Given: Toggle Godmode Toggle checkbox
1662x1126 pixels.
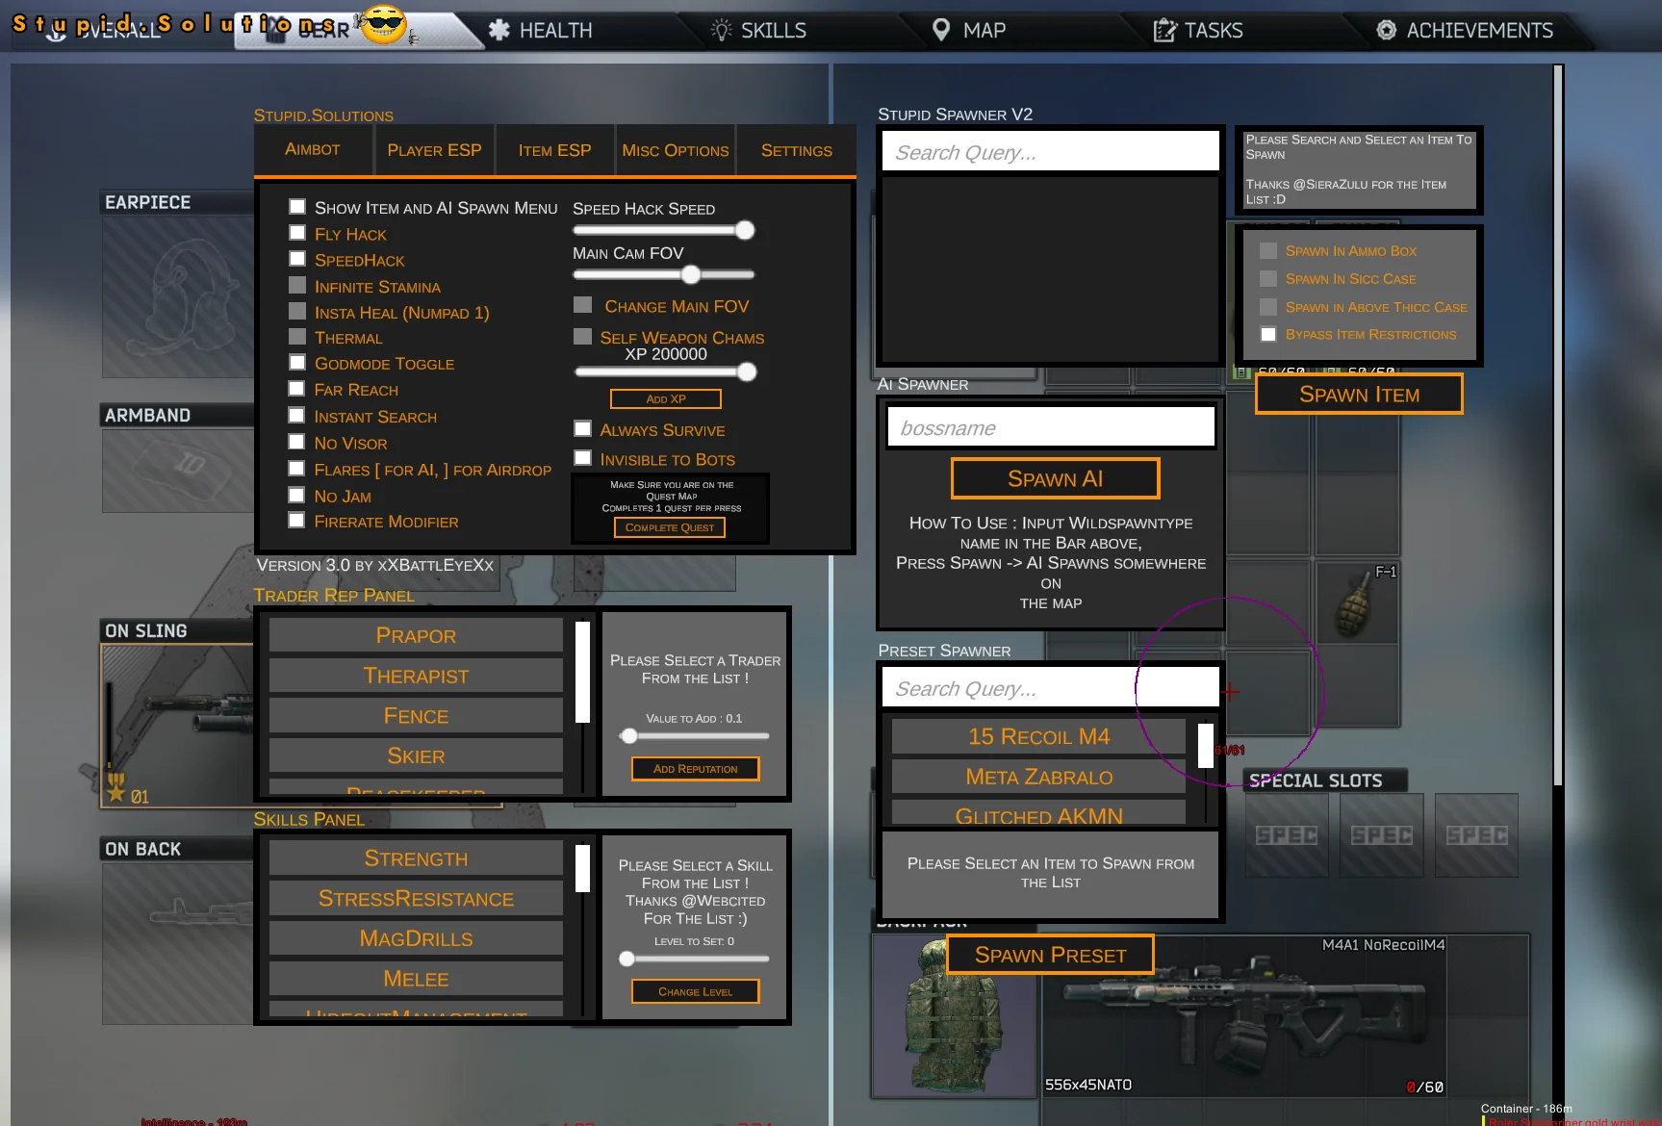Looking at the screenshot, I should 297,363.
